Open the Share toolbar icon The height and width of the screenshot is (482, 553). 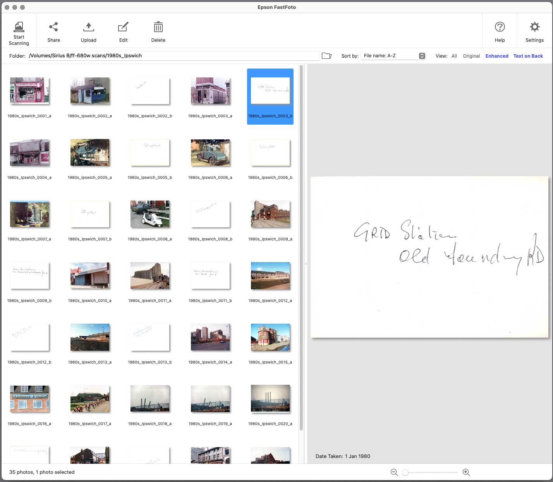53,27
